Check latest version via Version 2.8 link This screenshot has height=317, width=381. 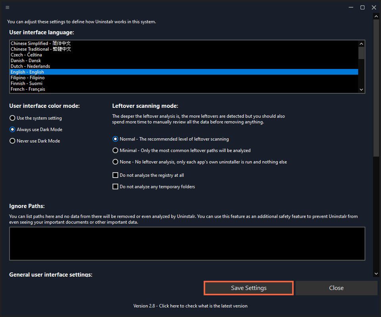tap(190, 306)
